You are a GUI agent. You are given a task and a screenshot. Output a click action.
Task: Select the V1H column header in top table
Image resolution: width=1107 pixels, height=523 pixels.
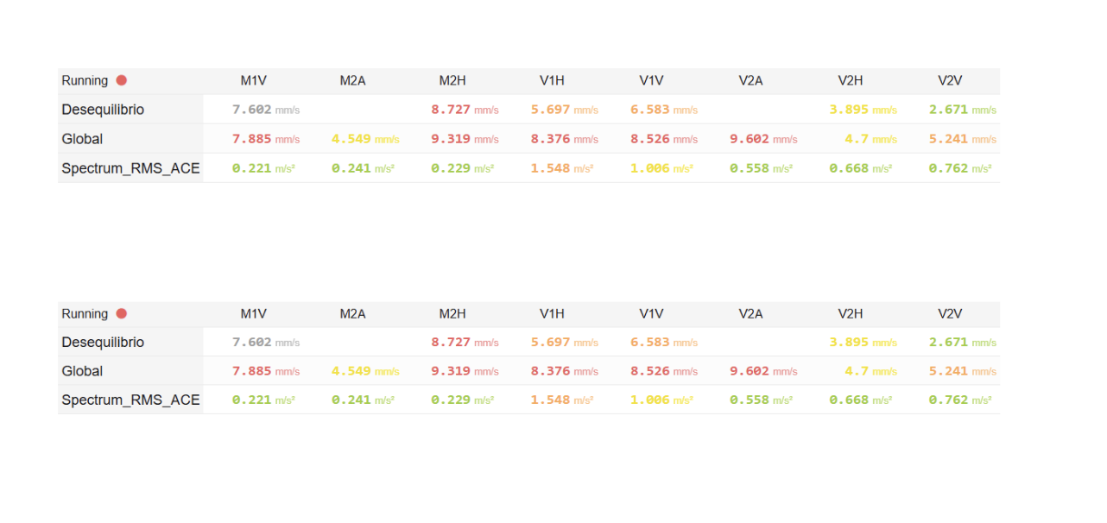[x=552, y=81]
